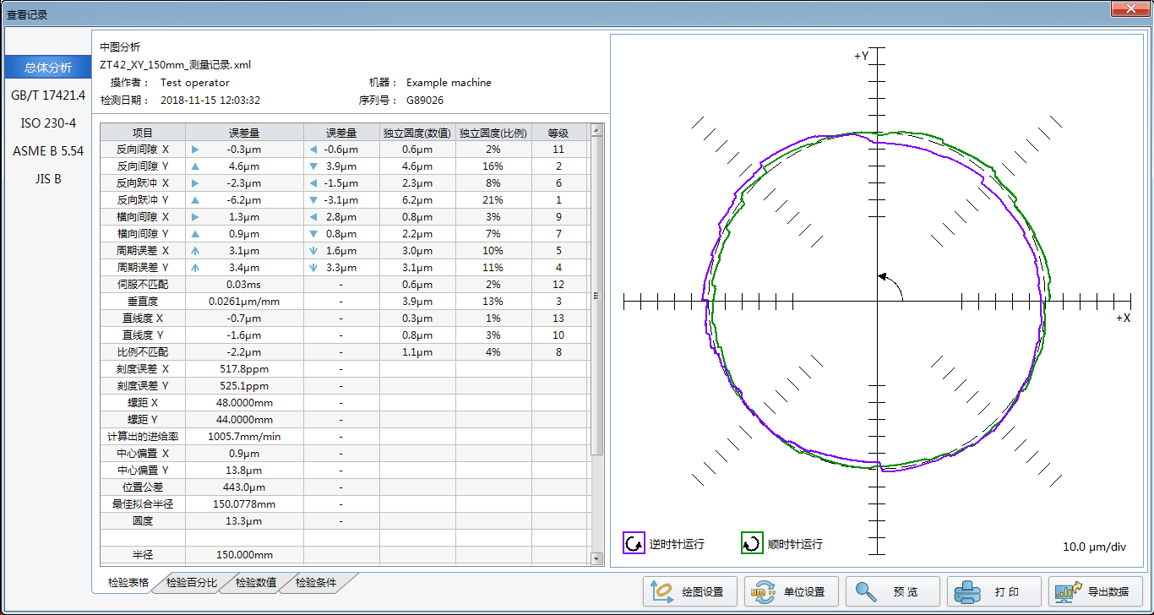Click the printer icon
The width and height of the screenshot is (1154, 615).
967,591
